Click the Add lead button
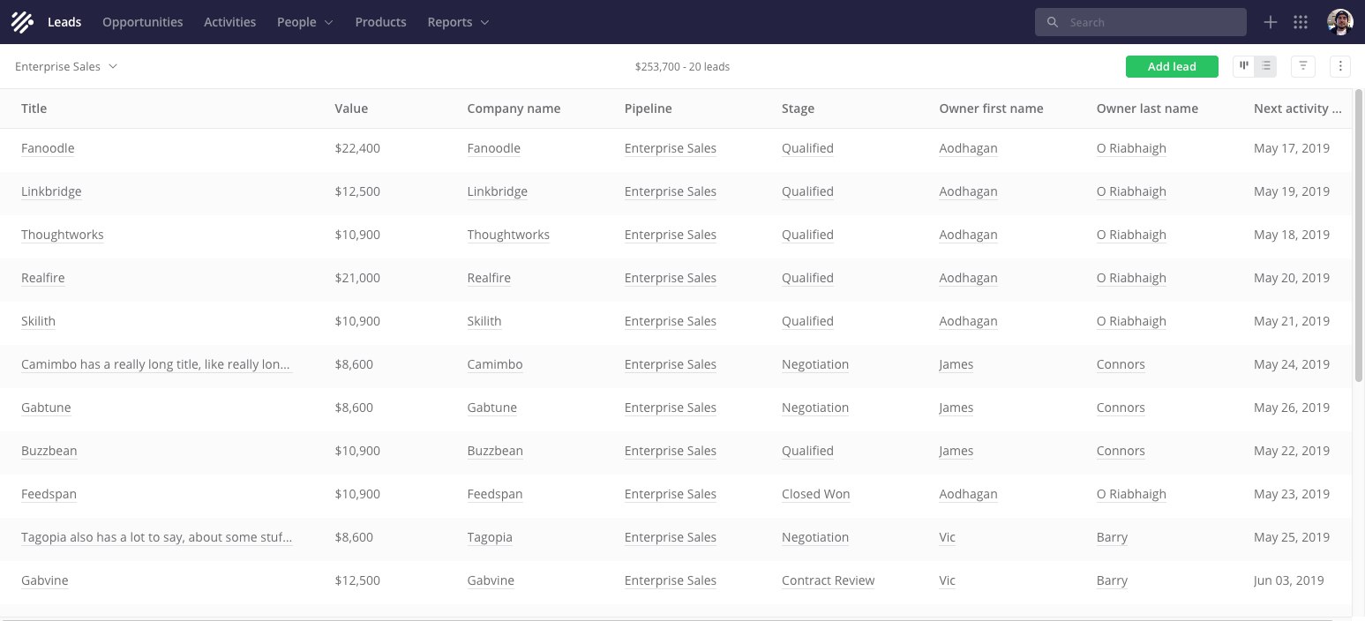1365x621 pixels. click(1172, 66)
